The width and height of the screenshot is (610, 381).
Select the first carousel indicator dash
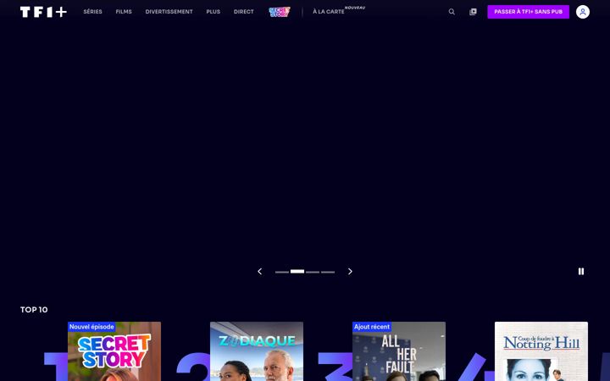pos(282,272)
